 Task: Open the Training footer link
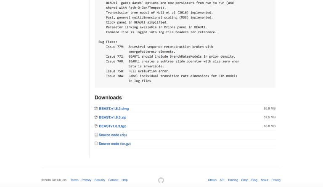click(x=233, y=180)
